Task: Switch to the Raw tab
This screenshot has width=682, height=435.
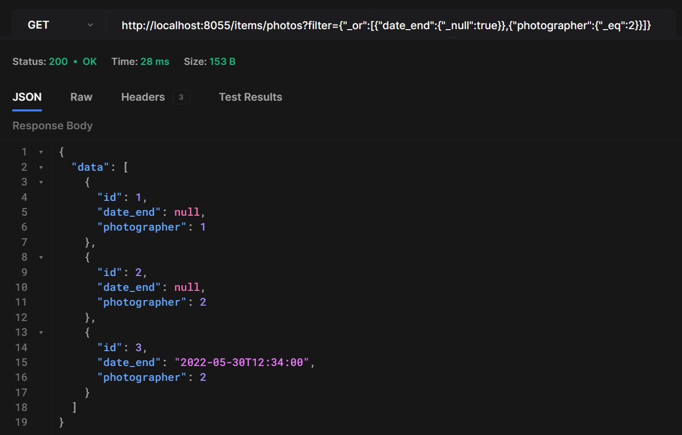Action: click(81, 97)
